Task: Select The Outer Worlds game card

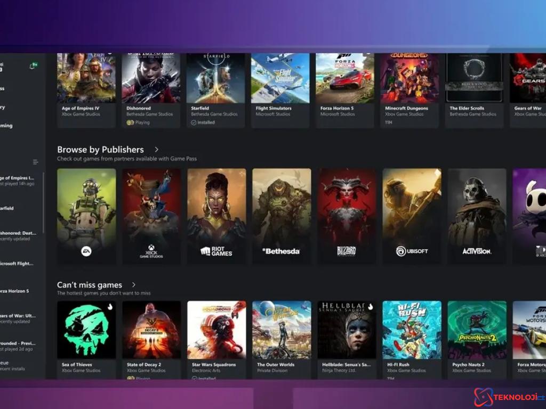Action: 282,340
